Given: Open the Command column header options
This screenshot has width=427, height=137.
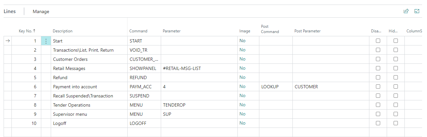Looking at the screenshot, I should (138, 31).
